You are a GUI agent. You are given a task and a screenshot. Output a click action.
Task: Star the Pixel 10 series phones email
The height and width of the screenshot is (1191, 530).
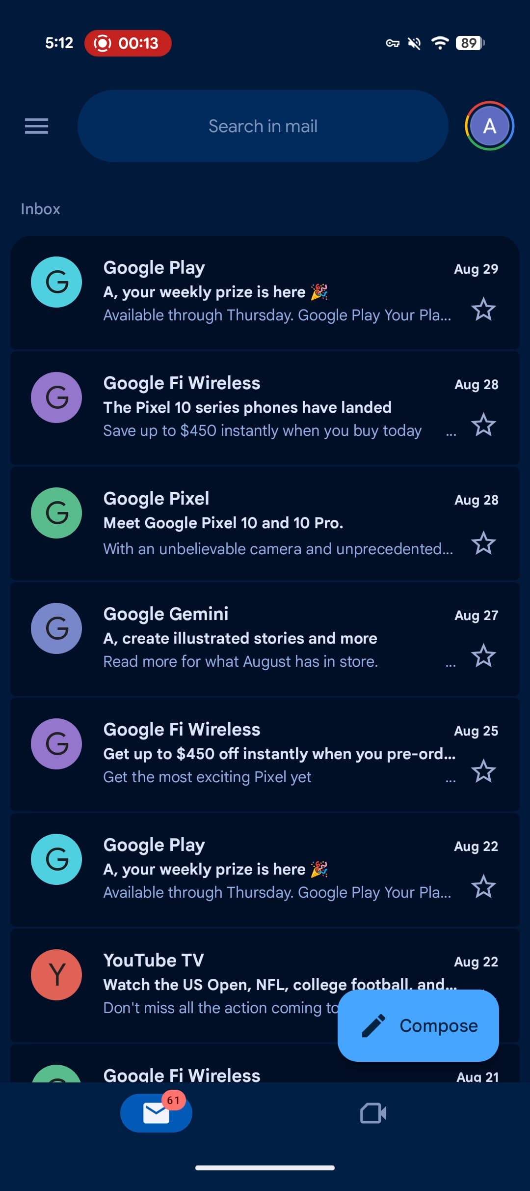click(483, 425)
